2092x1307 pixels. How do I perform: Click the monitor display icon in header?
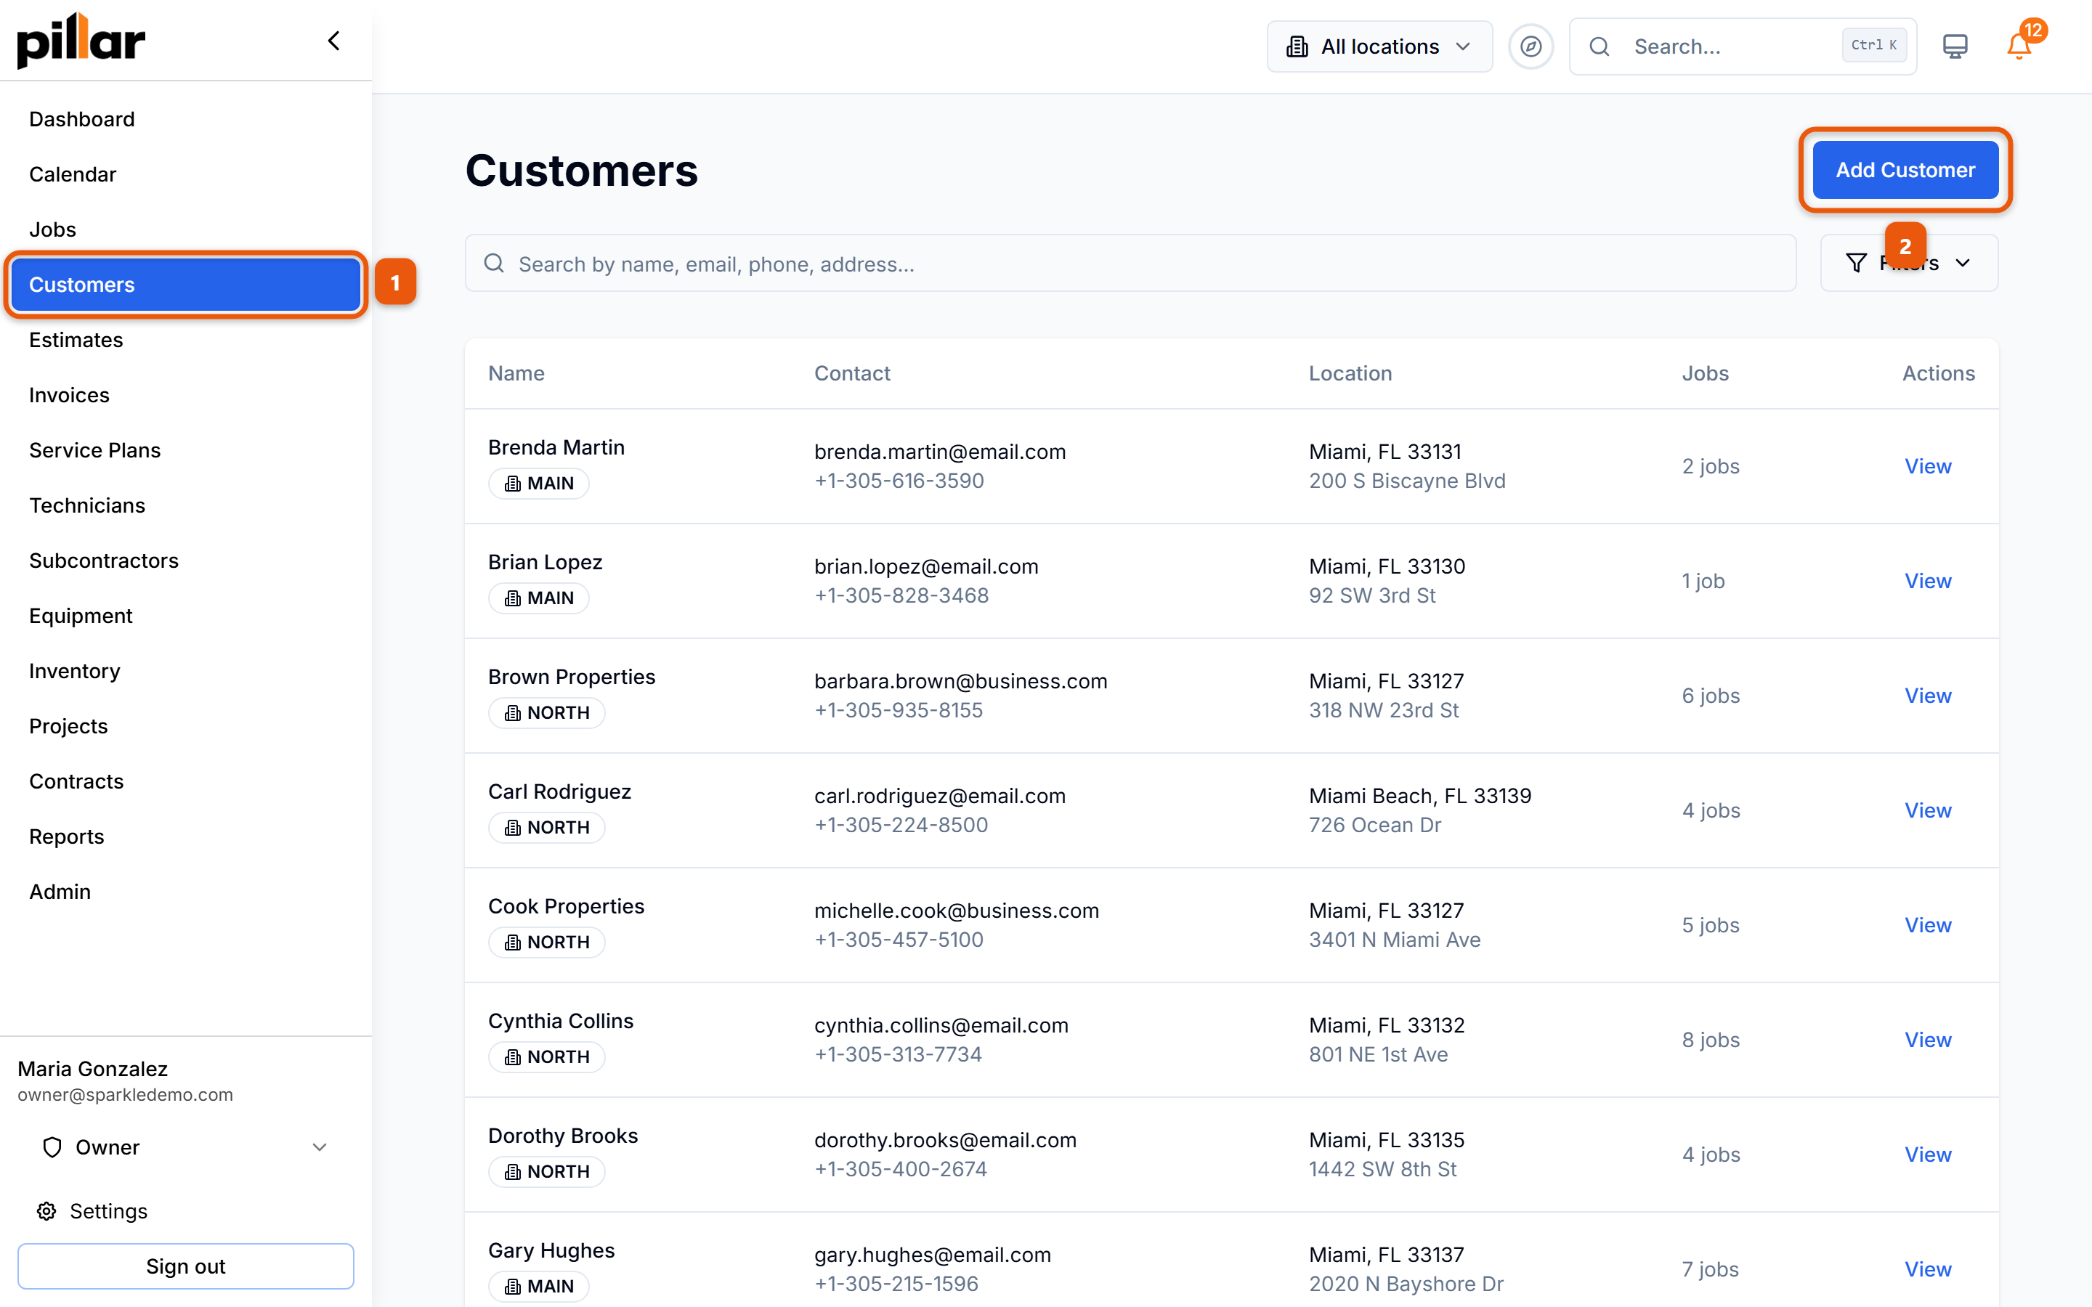(1955, 46)
